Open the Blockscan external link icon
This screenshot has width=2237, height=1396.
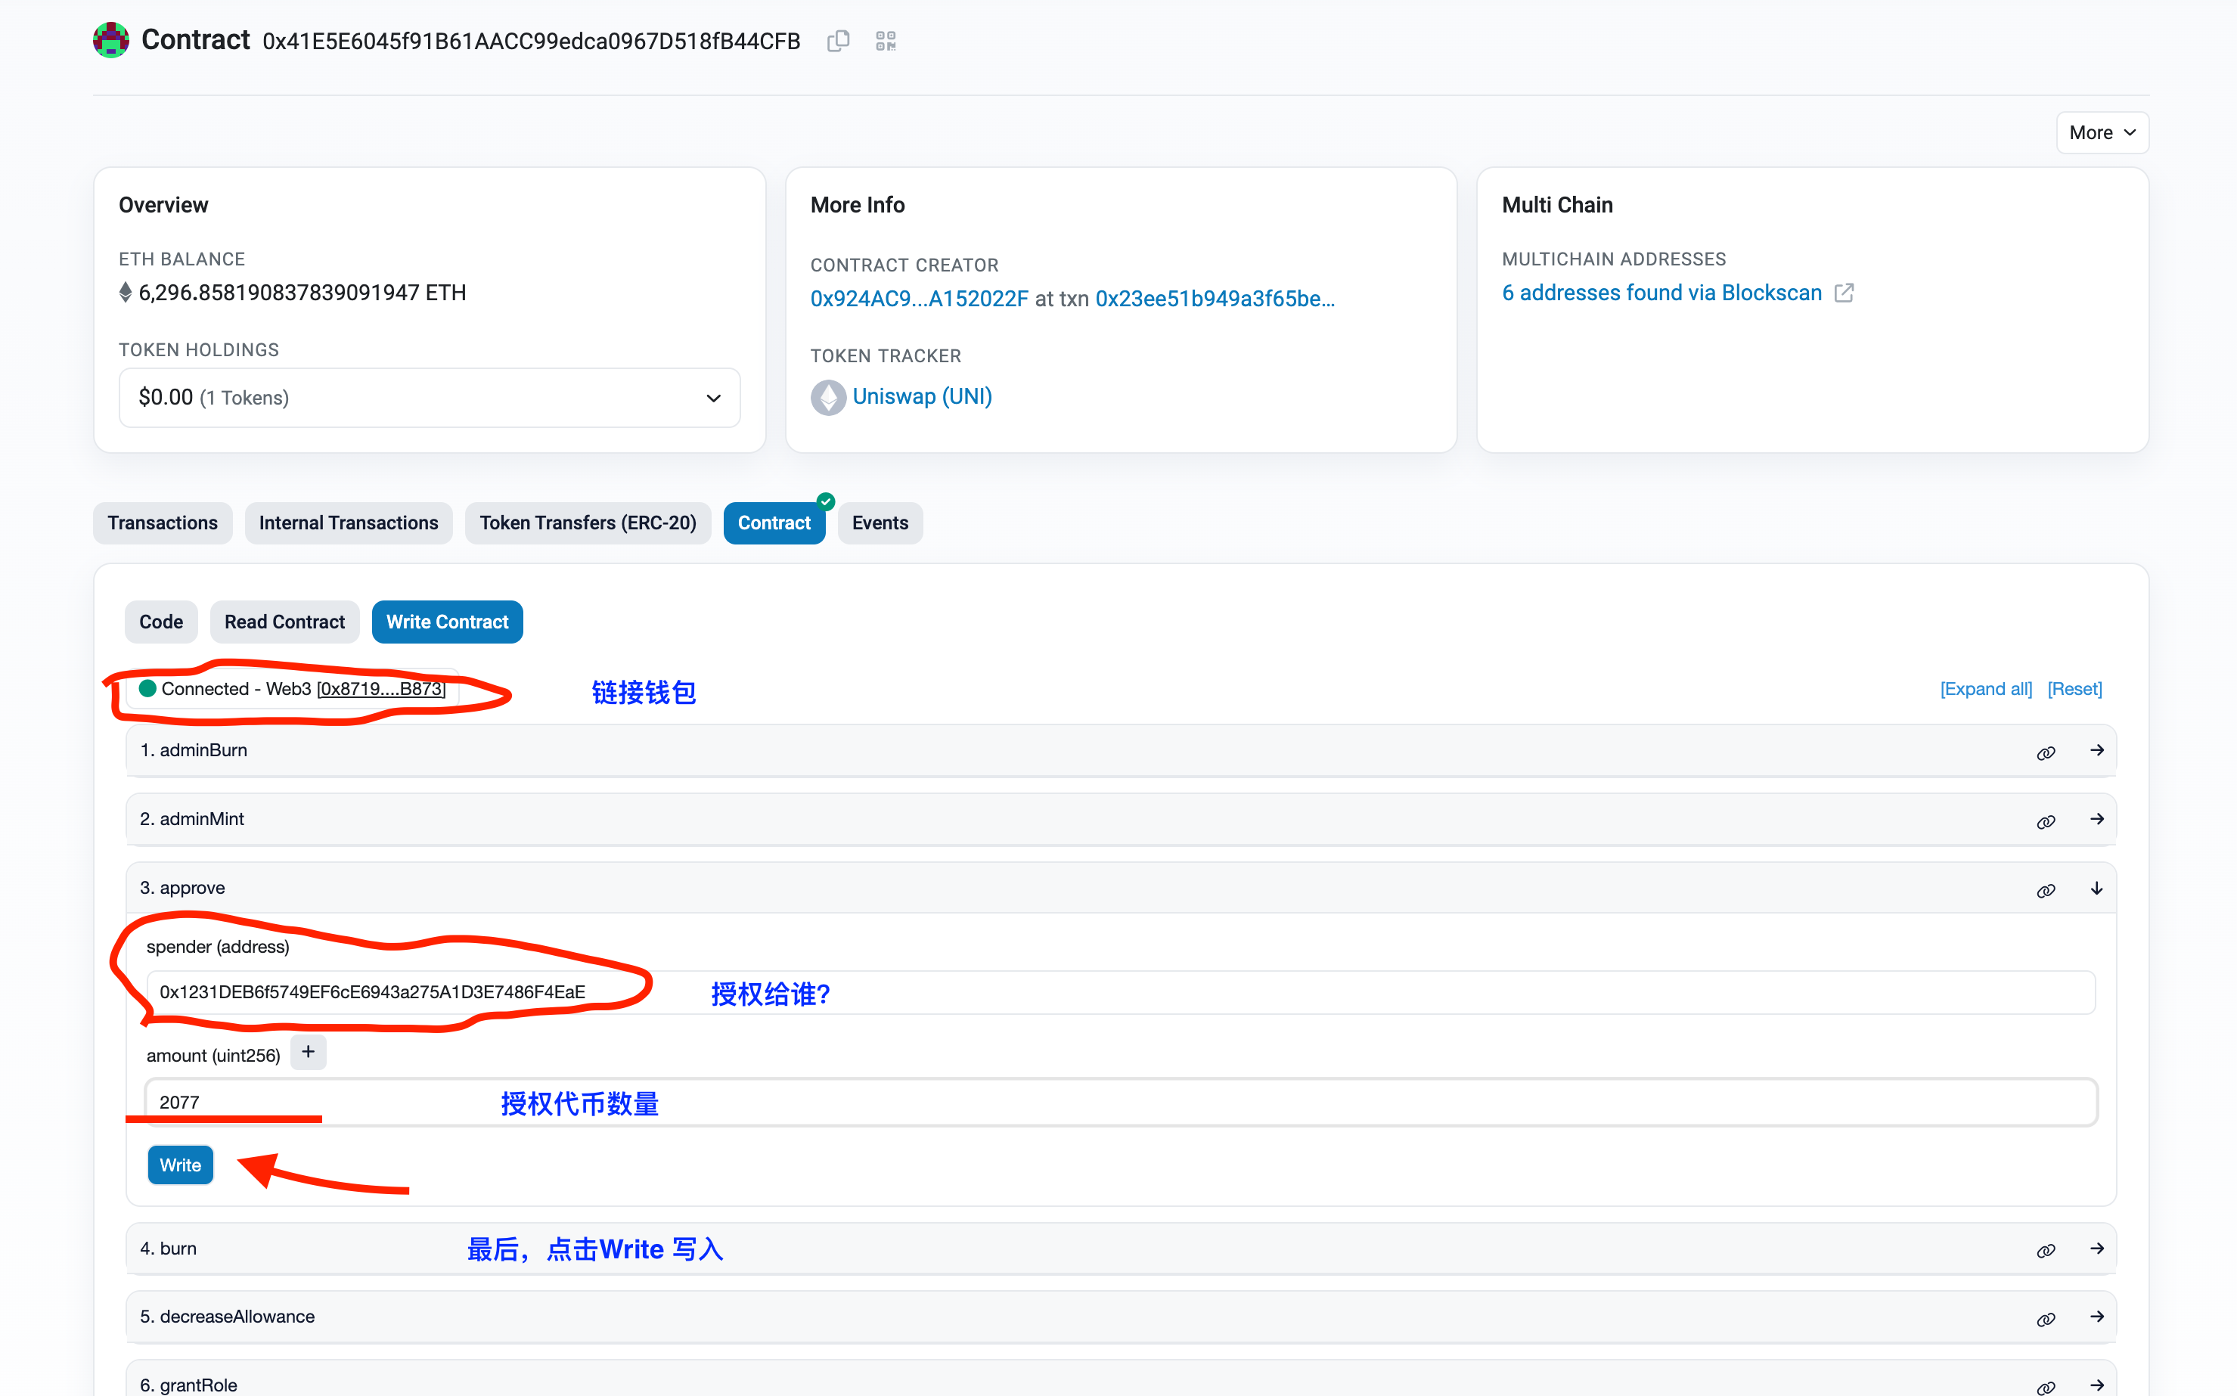coord(1844,293)
